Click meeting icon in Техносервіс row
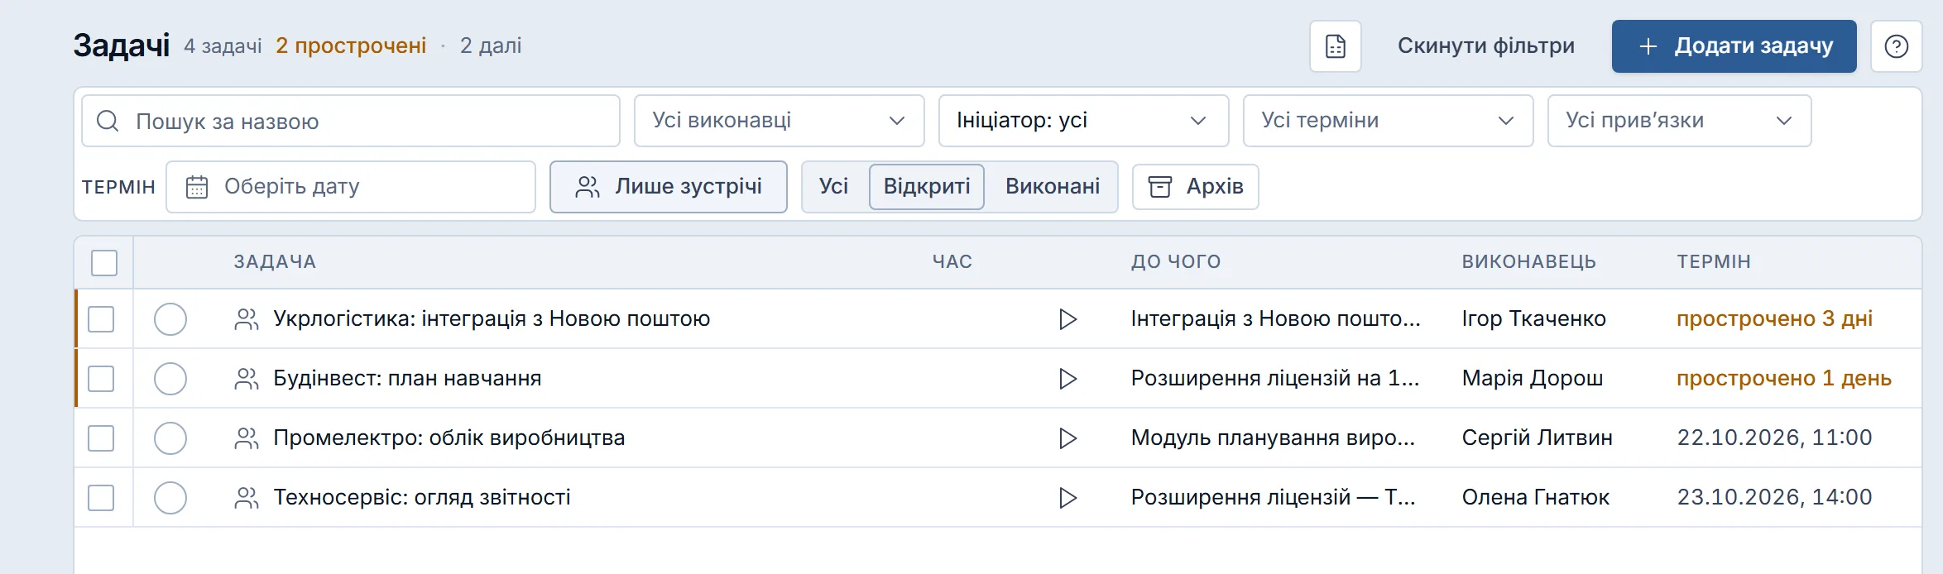The width and height of the screenshot is (1943, 574). [247, 498]
